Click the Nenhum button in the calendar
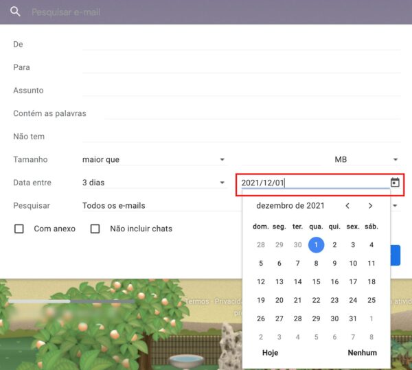This screenshot has height=370, width=412. click(x=362, y=353)
